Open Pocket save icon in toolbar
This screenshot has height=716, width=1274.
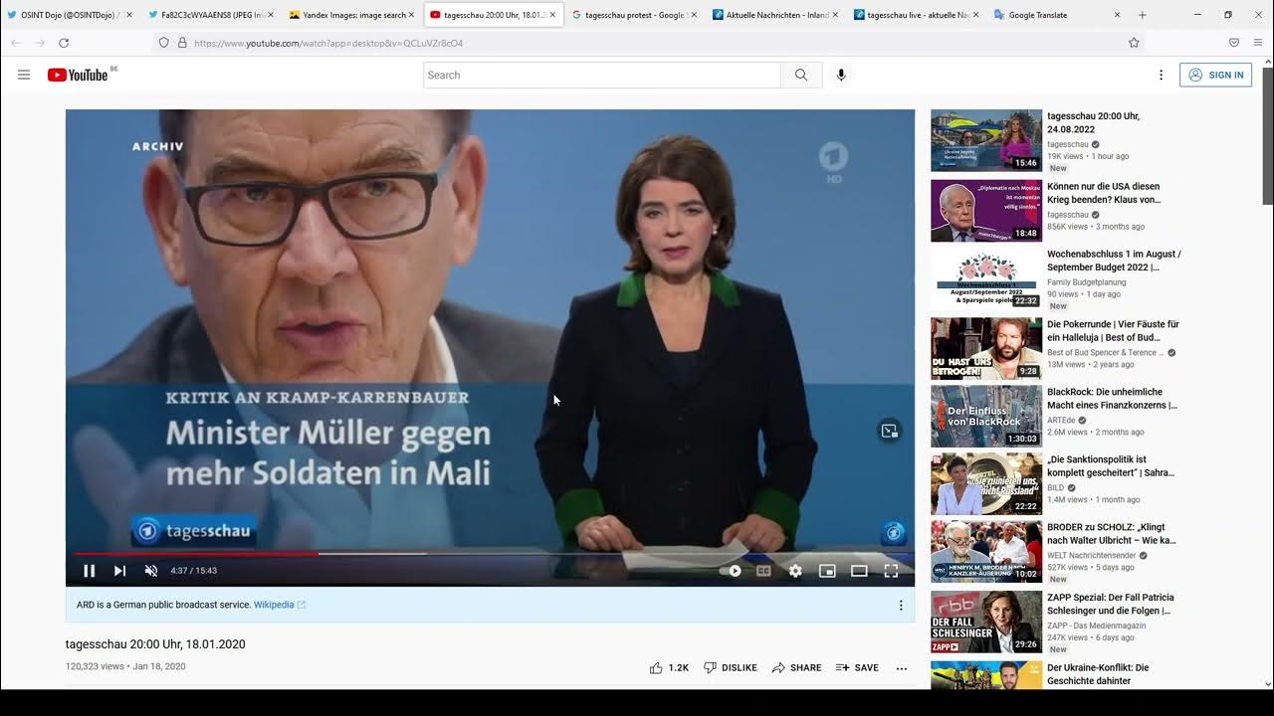1234,43
